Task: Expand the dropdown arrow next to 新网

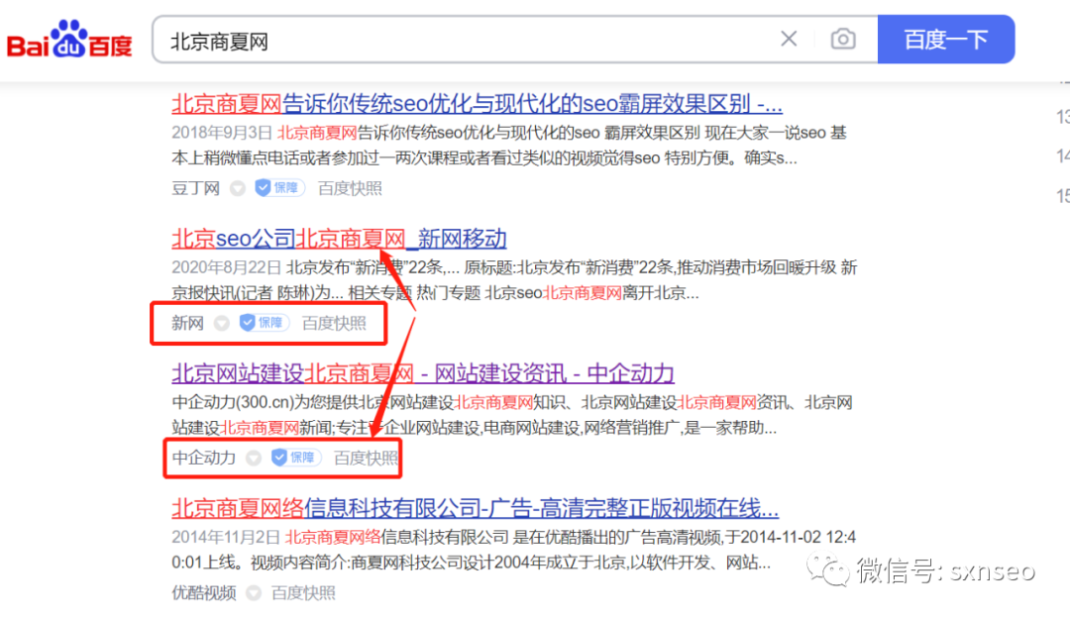Action: coord(222,323)
